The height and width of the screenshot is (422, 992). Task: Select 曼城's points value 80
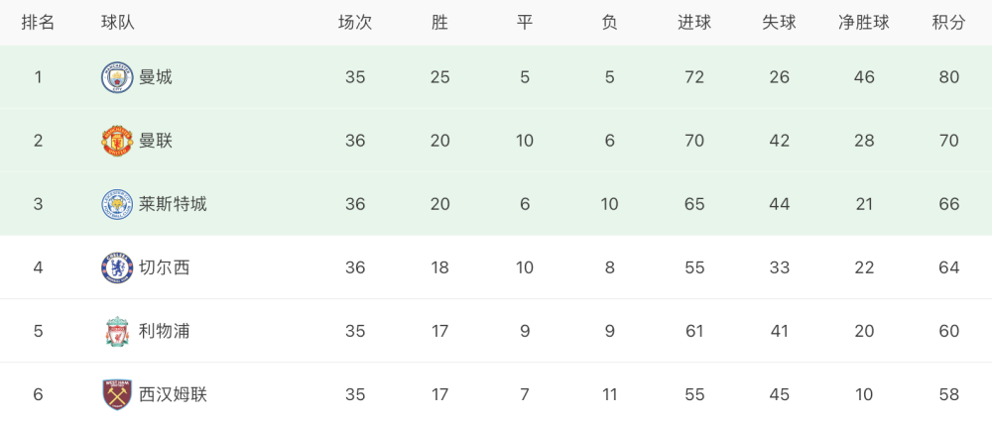tap(949, 77)
